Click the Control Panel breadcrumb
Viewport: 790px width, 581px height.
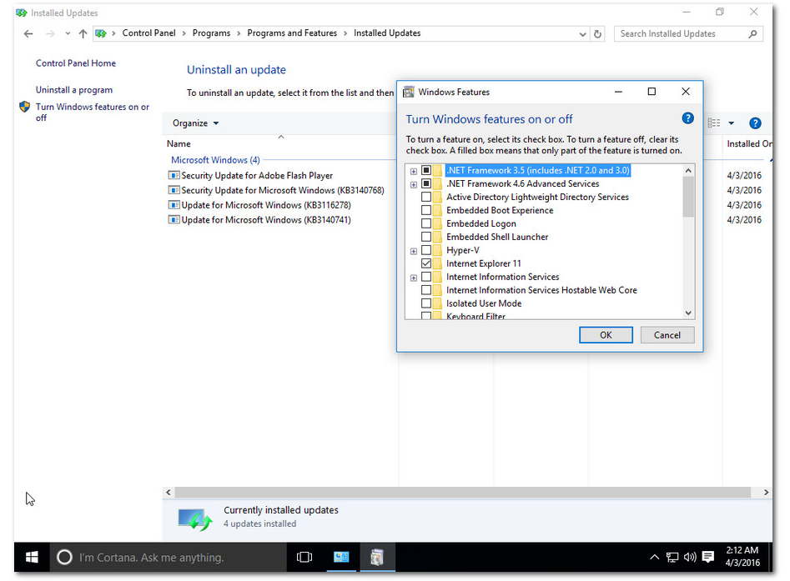[148, 33]
